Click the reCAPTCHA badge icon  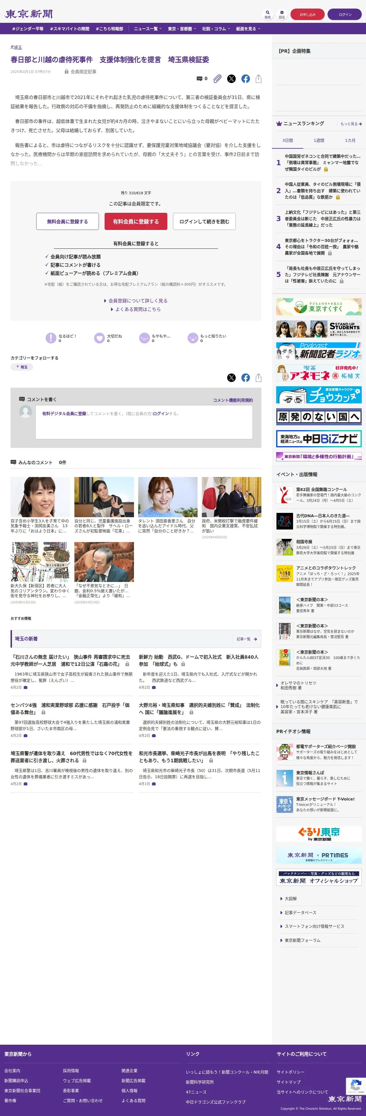356,1086
